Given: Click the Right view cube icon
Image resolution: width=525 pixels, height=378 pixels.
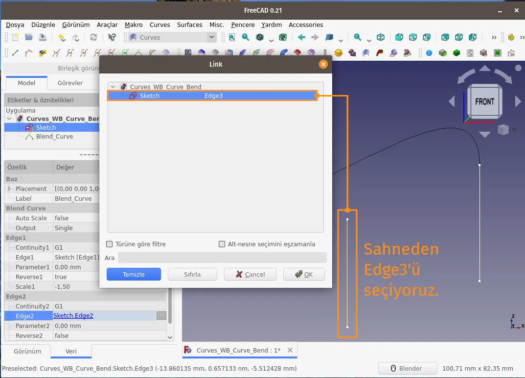Looking at the screenshot, I should coord(427,37).
